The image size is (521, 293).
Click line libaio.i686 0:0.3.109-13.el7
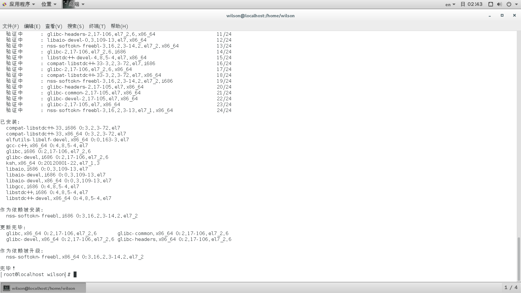tap(47, 169)
